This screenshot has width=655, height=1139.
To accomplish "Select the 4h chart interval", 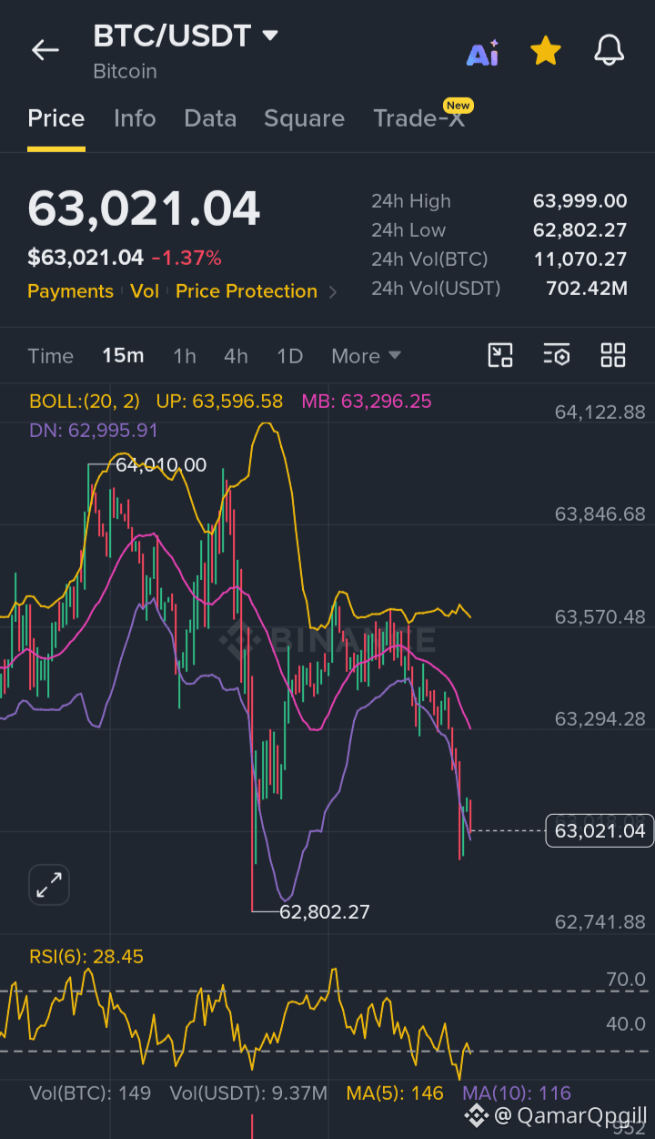I will tap(236, 356).
